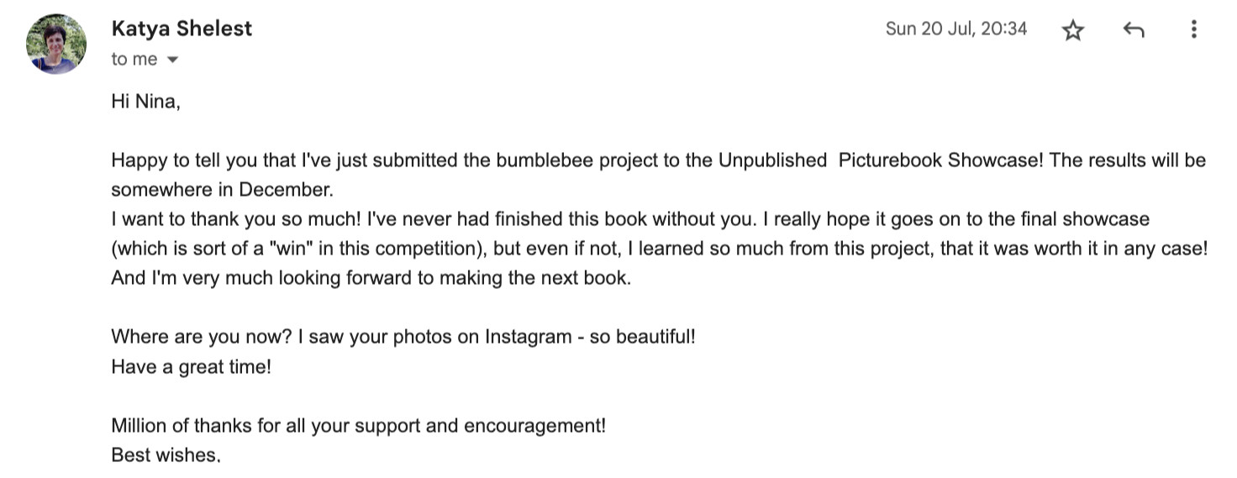Click the 'Hi Nina,' greeting line
Image resolution: width=1237 pixels, height=478 pixels.
(x=145, y=102)
